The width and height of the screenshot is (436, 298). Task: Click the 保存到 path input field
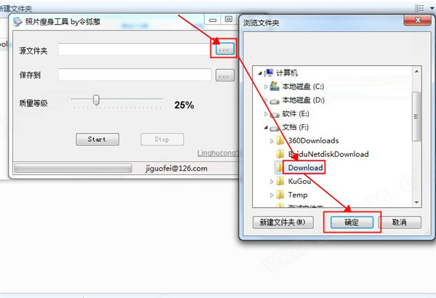pos(134,75)
